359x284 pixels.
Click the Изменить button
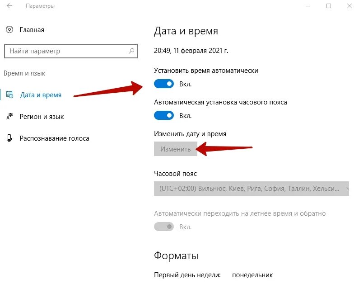tap(175, 149)
